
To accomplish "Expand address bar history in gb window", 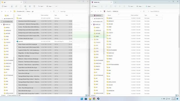I will 51,12.
